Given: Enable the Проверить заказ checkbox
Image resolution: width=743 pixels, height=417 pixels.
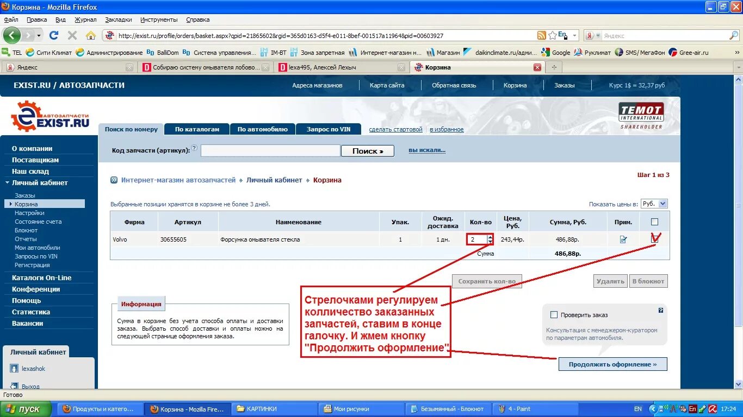Looking at the screenshot, I should point(554,315).
